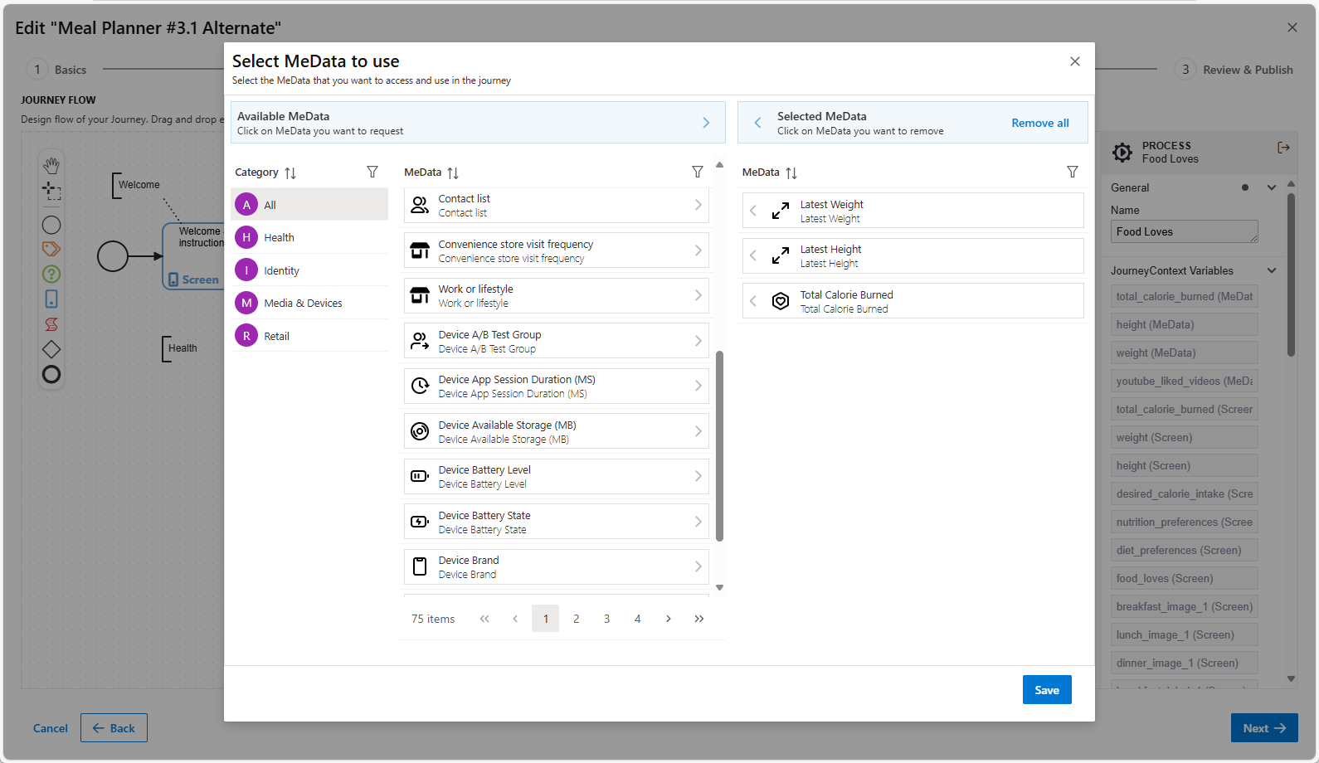Click the Device App Session Duration clock icon
The width and height of the screenshot is (1319, 763).
tap(421, 386)
